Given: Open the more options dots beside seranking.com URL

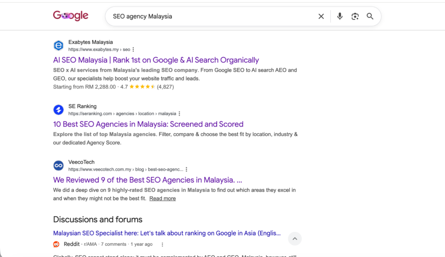Looking at the screenshot, I should point(179,113).
